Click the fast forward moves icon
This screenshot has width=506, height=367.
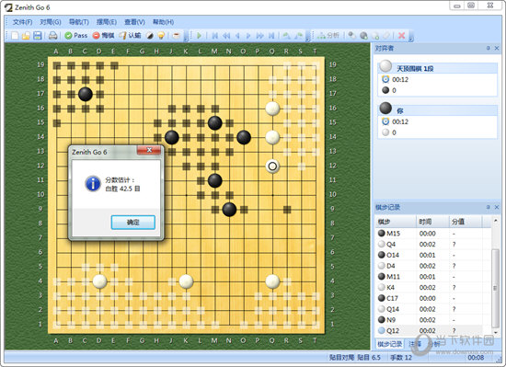(x=259, y=36)
